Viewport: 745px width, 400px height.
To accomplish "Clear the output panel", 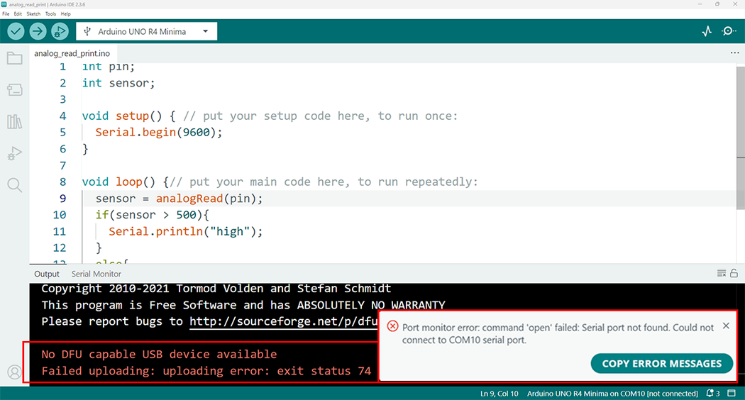I will click(x=722, y=273).
